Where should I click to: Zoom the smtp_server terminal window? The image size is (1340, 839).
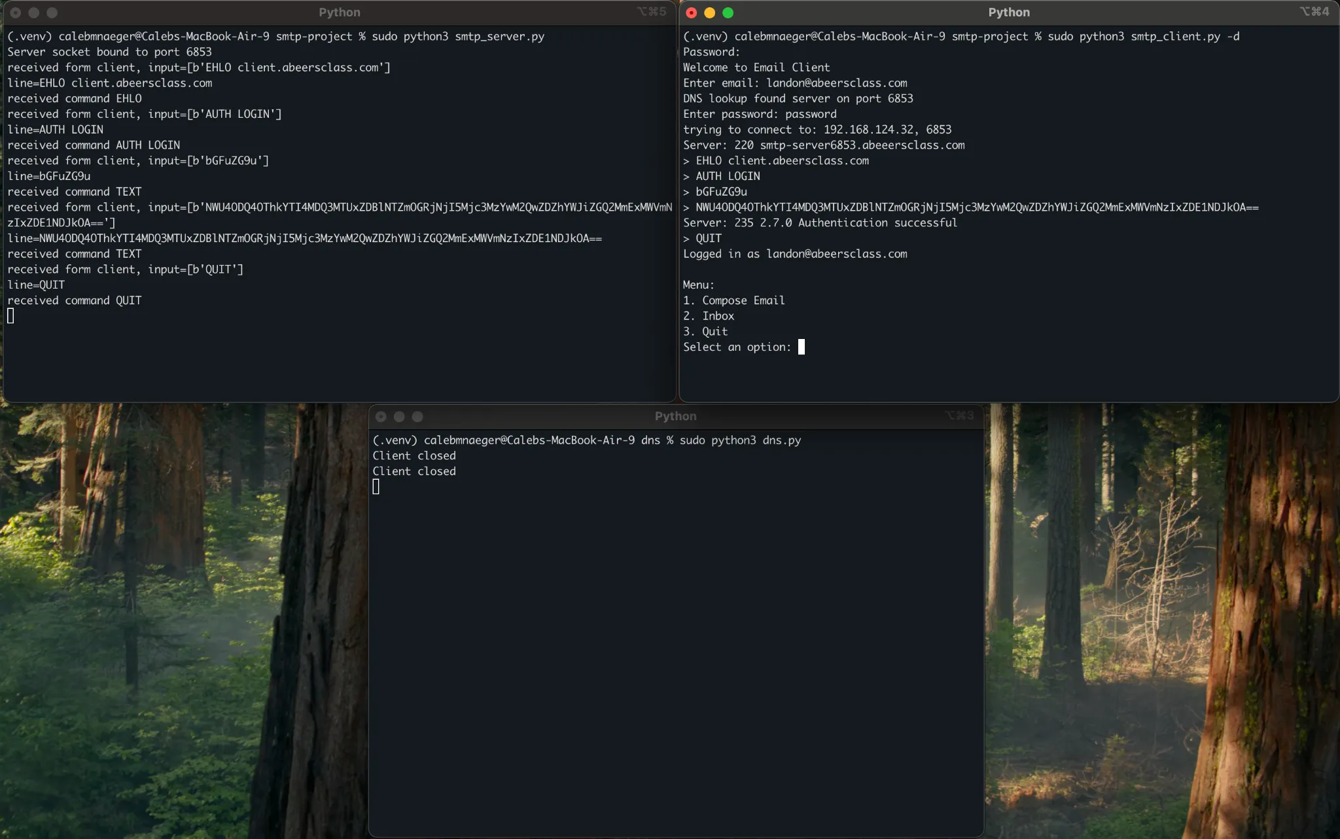coord(52,12)
